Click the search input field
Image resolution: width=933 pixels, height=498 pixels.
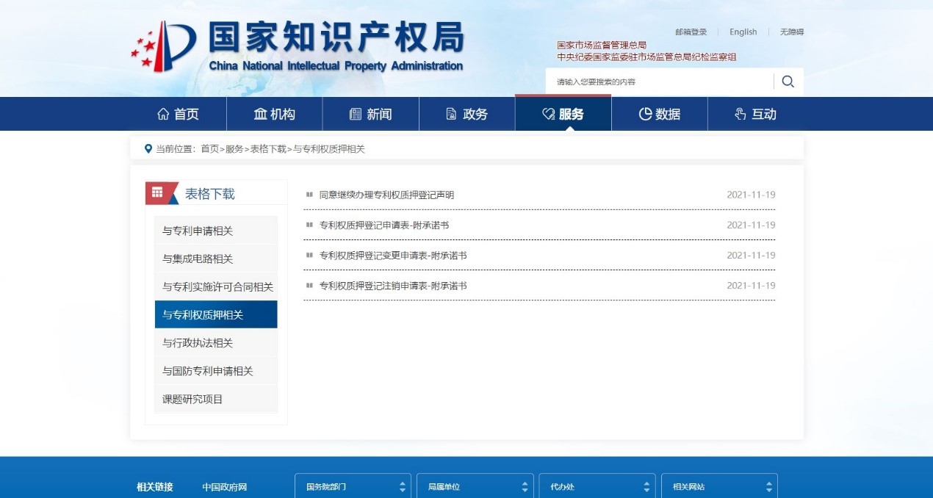click(x=660, y=82)
